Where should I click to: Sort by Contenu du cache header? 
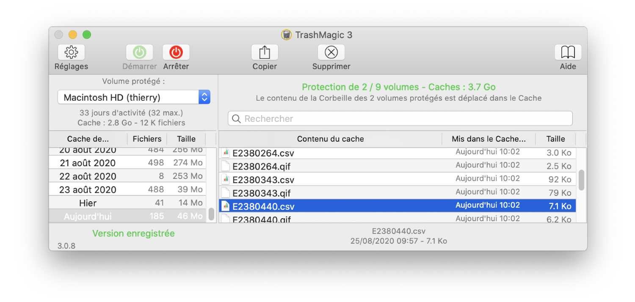click(330, 139)
